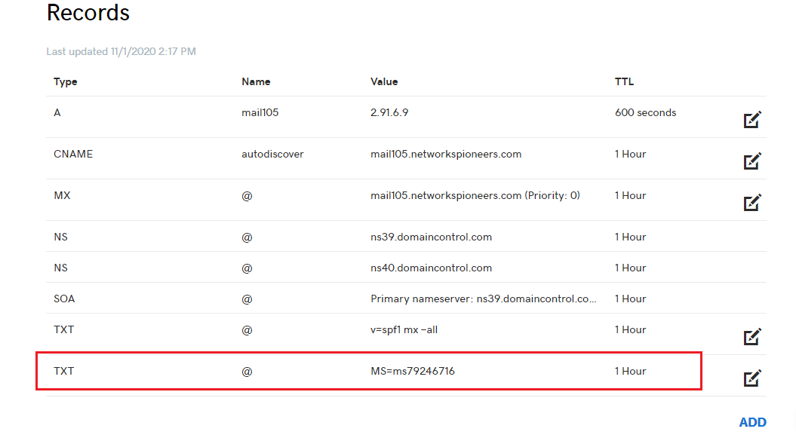The width and height of the screenshot is (796, 444).
Task: Click the MS=ms79246716 value text
Action: coord(413,372)
